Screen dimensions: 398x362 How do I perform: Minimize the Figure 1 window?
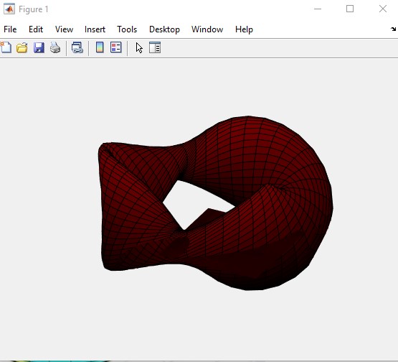pos(318,9)
